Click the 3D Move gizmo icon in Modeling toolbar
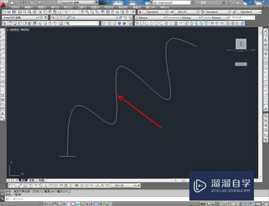 pyautogui.click(x=228, y=23)
